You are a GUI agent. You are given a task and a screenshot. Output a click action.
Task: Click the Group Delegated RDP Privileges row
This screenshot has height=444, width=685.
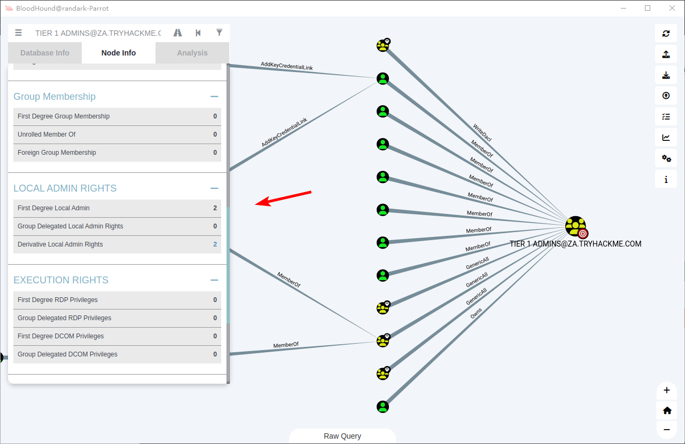tap(117, 318)
